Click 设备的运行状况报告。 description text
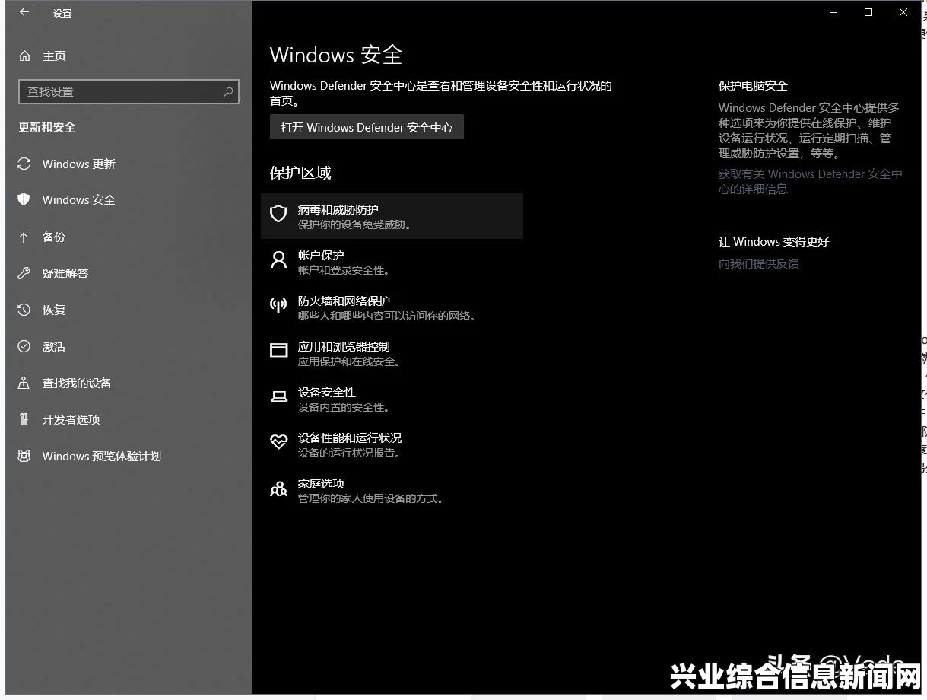The image size is (927, 700). click(349, 453)
